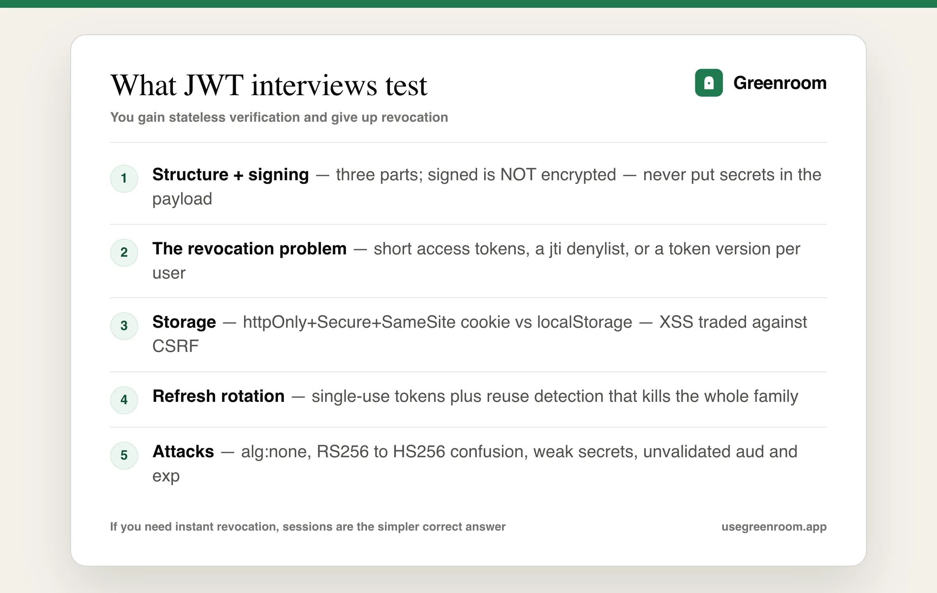Click the number 5 circle badge
Screen dimensions: 937x593
(x=124, y=456)
